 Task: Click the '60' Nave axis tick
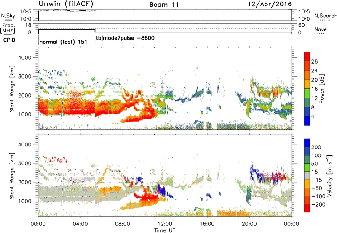[301, 25]
